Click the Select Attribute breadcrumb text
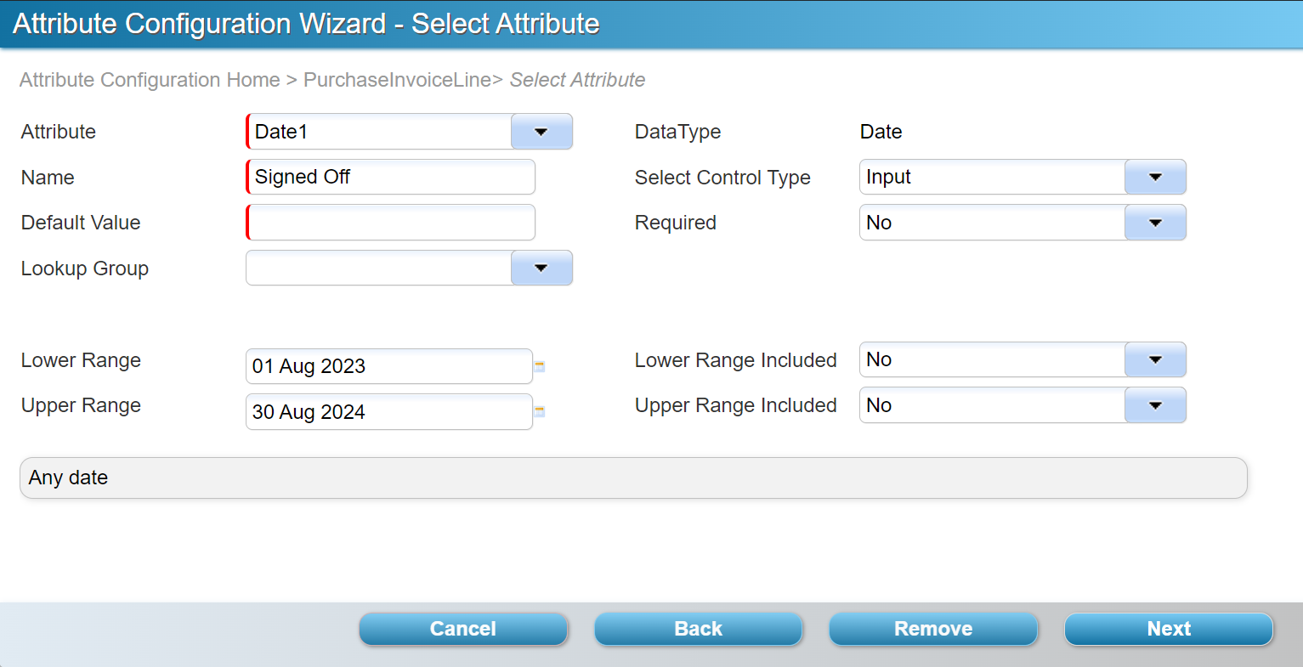The width and height of the screenshot is (1303, 667). point(577,80)
